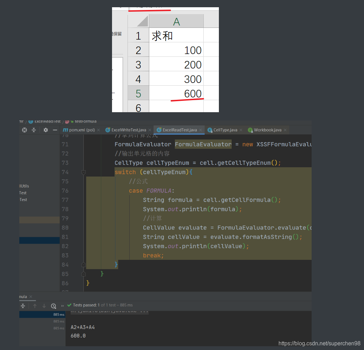
Task: Select Excel row header 4
Action: tap(138, 78)
